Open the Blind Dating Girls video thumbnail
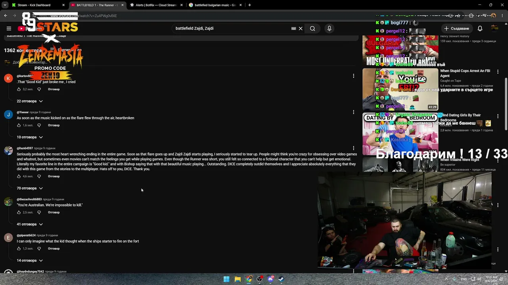 [x=400, y=134]
